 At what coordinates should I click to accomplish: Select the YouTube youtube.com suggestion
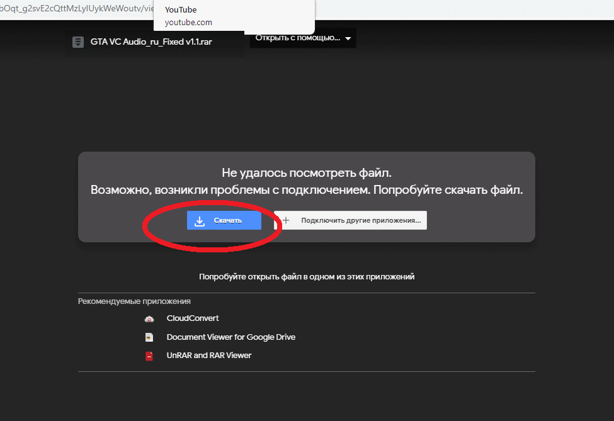234,16
